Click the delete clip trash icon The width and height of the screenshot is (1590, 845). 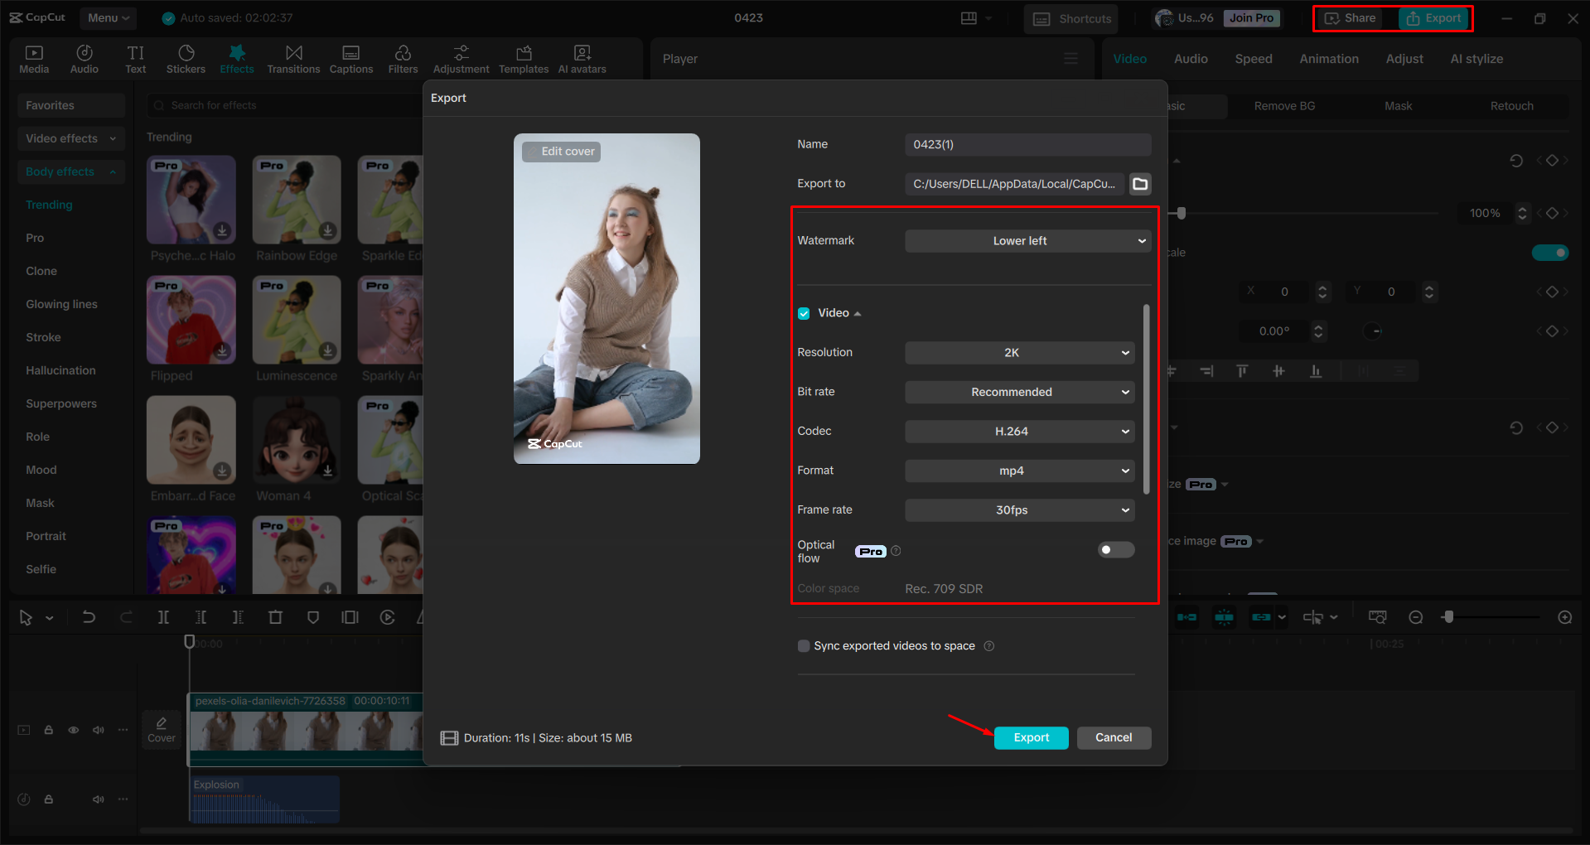point(275,617)
